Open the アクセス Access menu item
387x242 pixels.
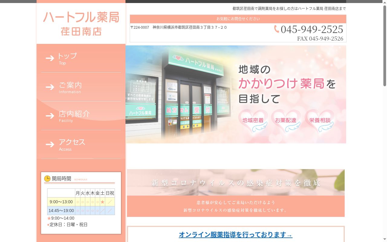(81, 145)
